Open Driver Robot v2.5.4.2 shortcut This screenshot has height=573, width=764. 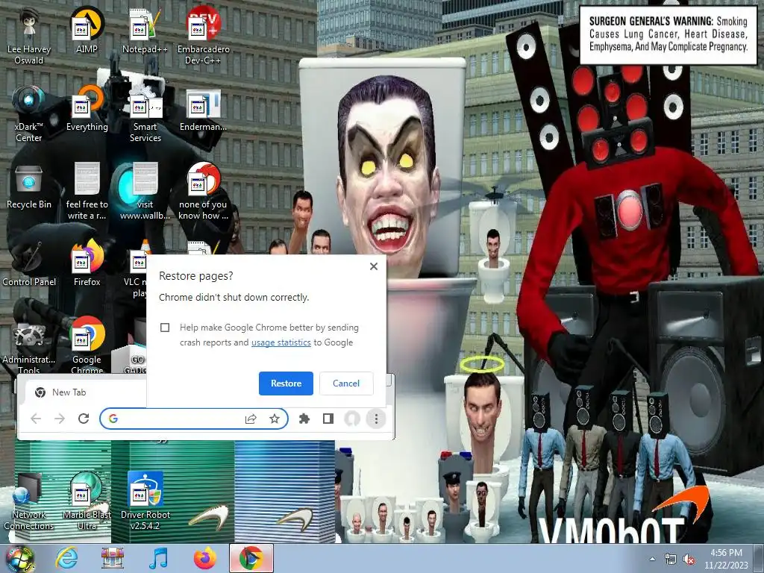click(145, 502)
